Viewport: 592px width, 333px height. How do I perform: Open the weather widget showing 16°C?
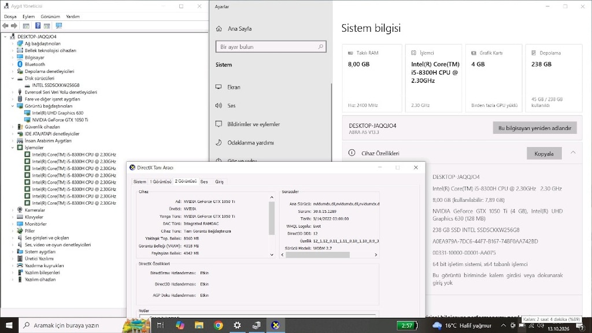tap(462, 325)
